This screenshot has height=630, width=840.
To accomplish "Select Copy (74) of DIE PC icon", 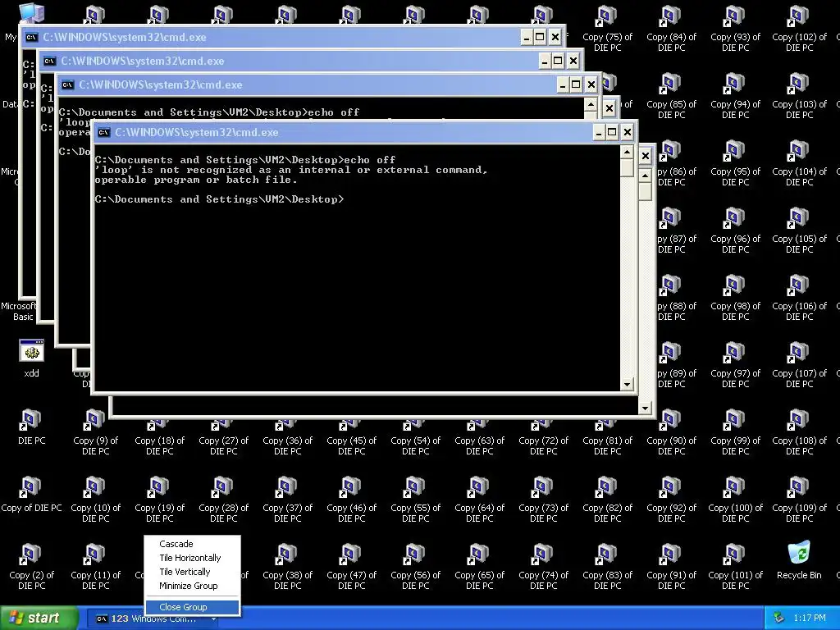I will click(x=543, y=566).
